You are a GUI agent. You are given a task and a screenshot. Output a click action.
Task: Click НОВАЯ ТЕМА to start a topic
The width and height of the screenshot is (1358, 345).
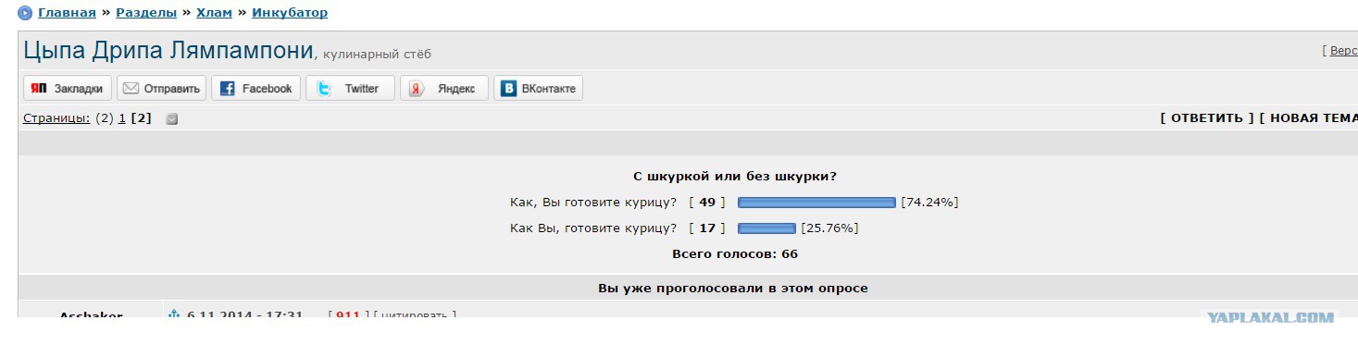coord(1309,117)
